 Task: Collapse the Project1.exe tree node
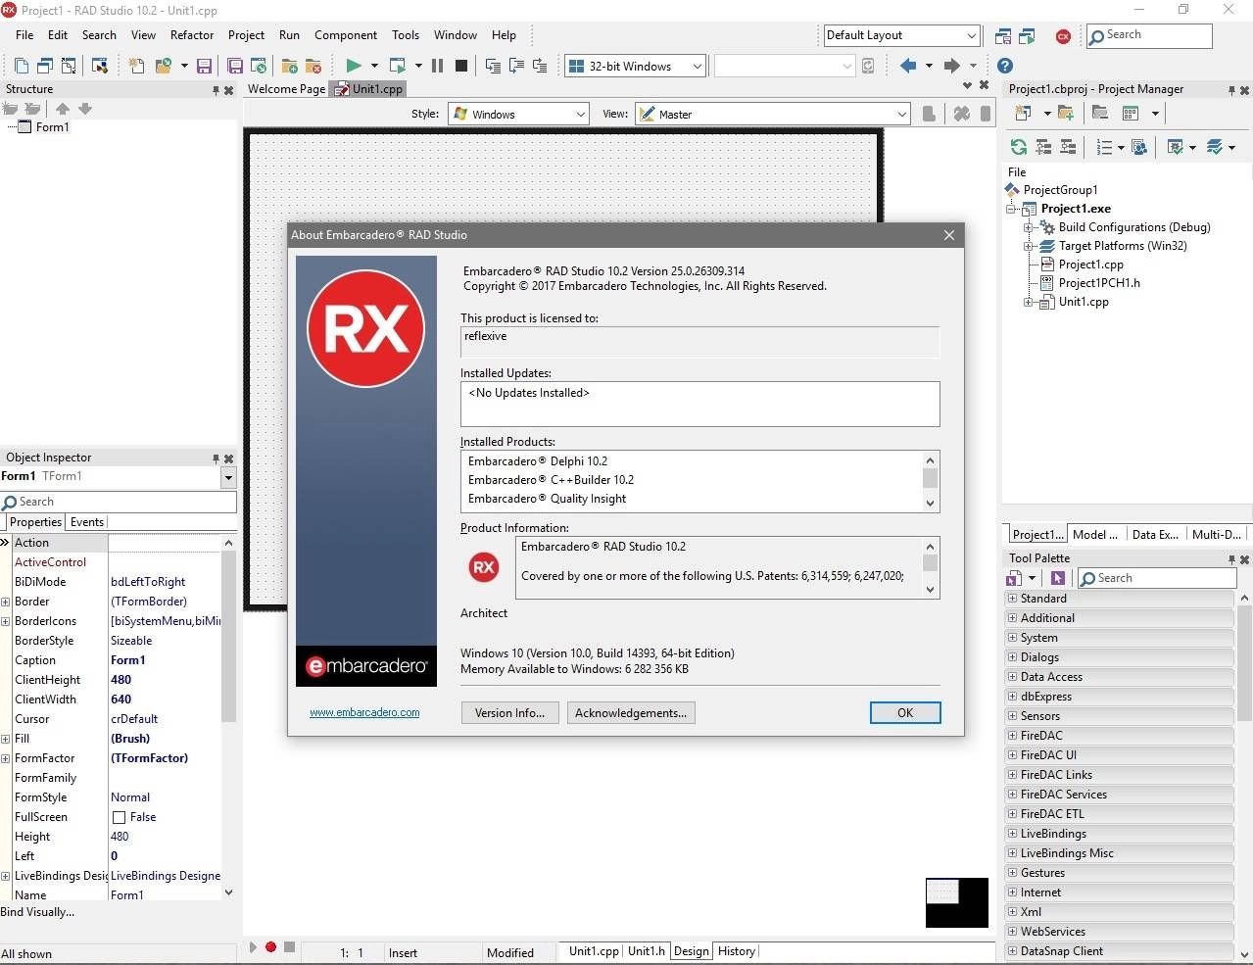click(1010, 209)
